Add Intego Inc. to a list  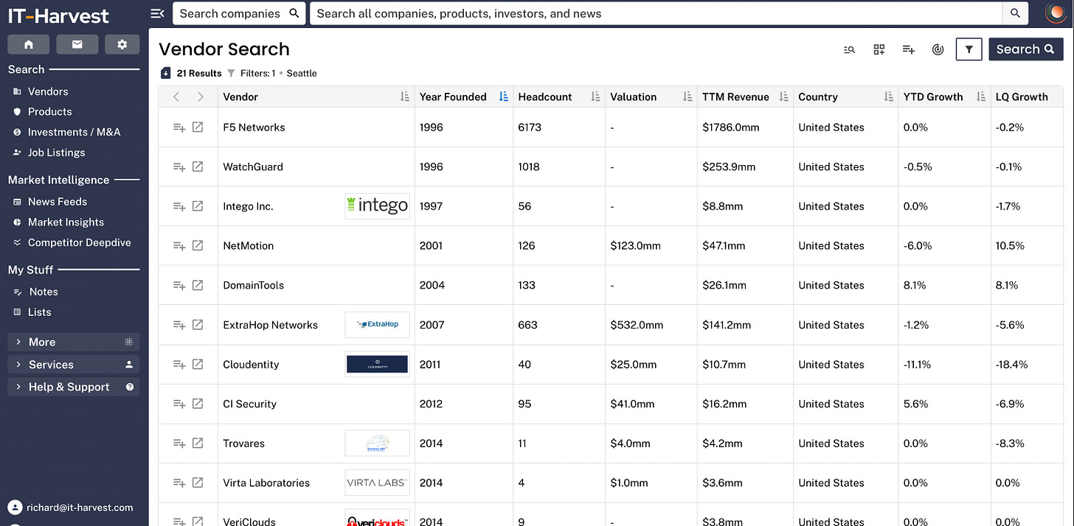[179, 207]
